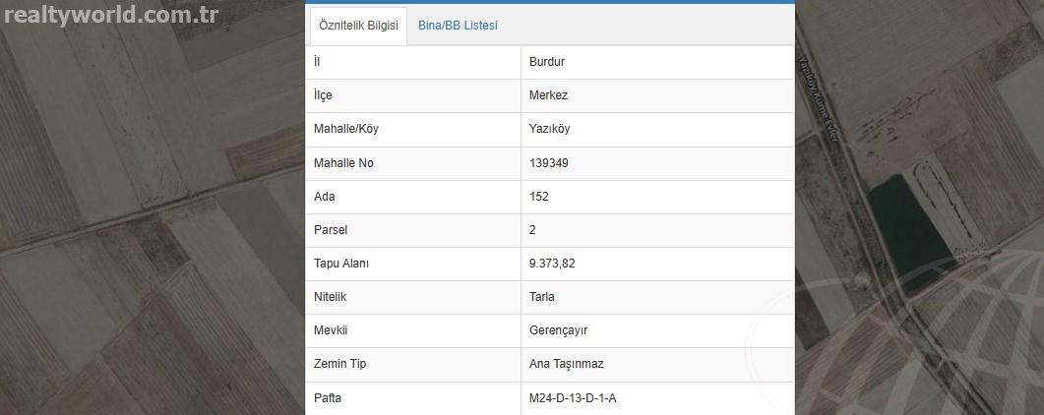Click the Tarla value in Nitelik row

click(541, 297)
